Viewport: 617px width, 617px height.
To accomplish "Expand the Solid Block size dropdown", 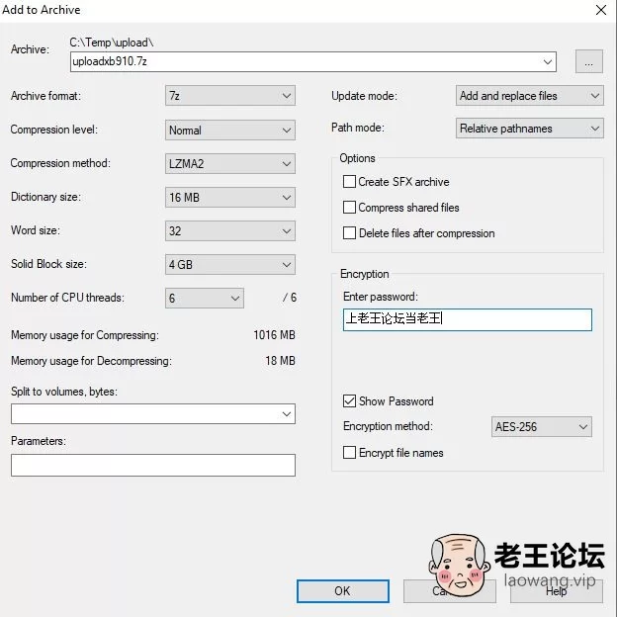I will point(230,264).
